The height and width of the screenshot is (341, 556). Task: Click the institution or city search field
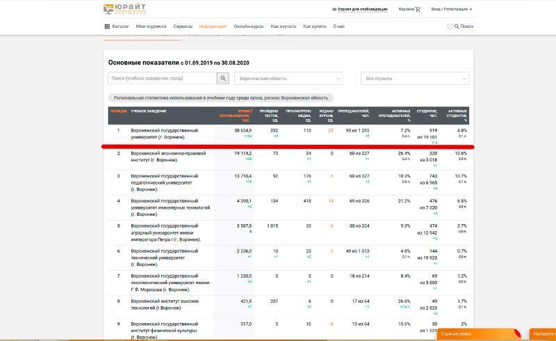[x=162, y=79]
